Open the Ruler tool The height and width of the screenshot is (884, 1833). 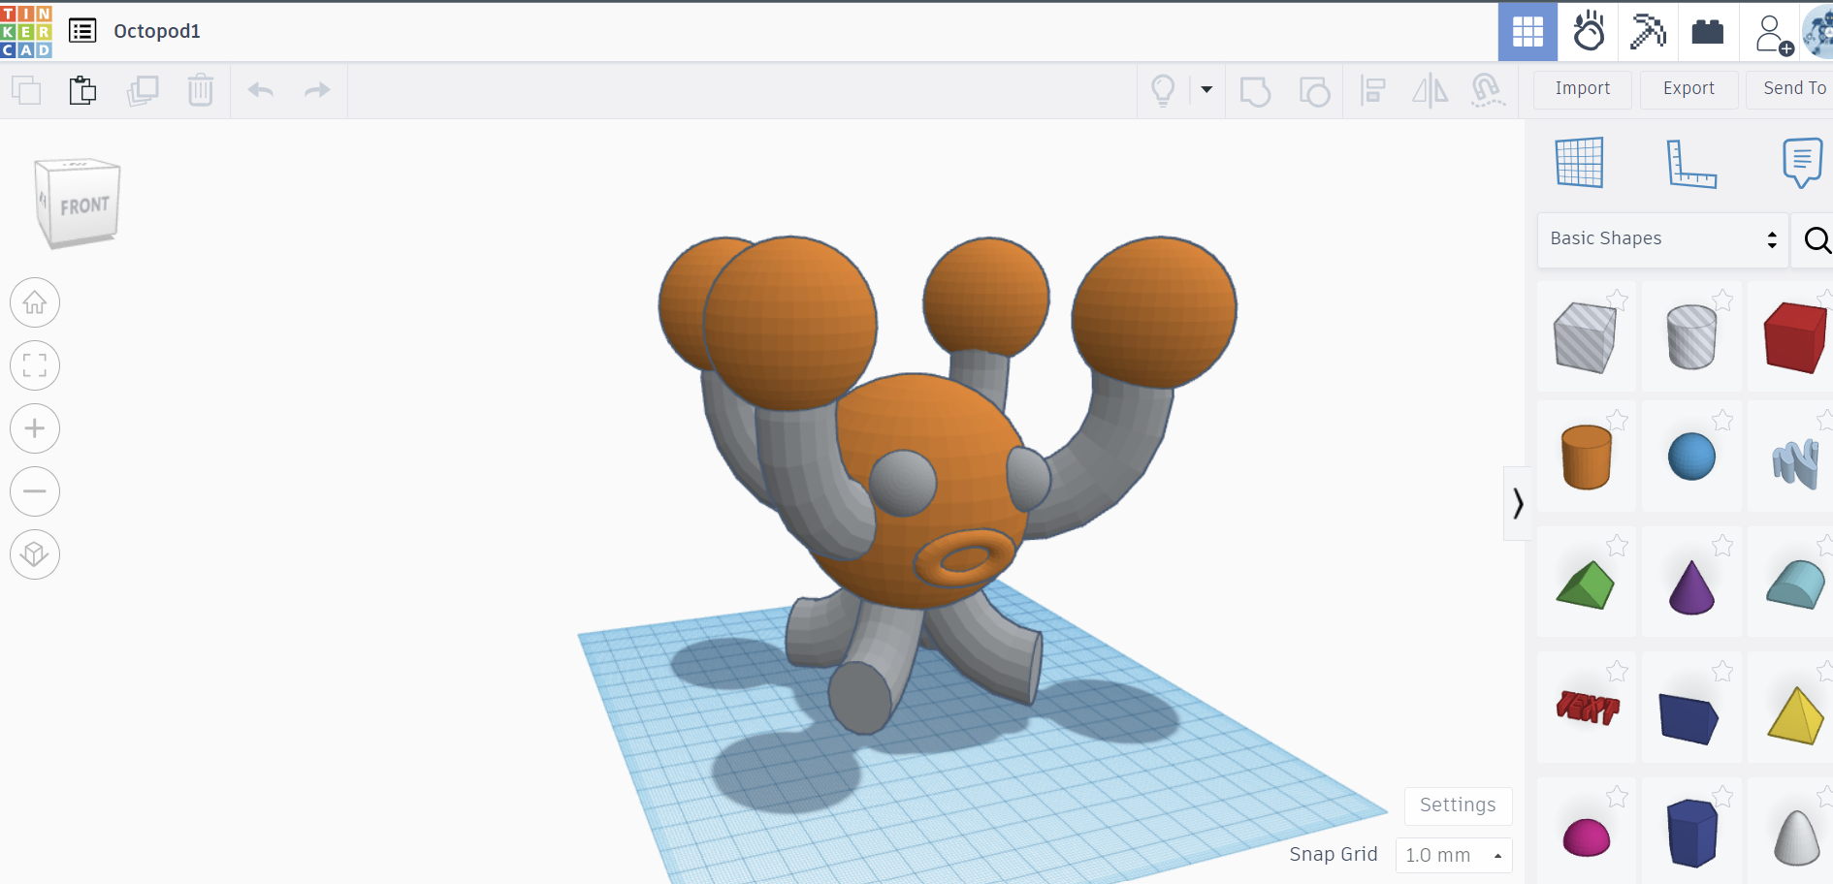1690,163
